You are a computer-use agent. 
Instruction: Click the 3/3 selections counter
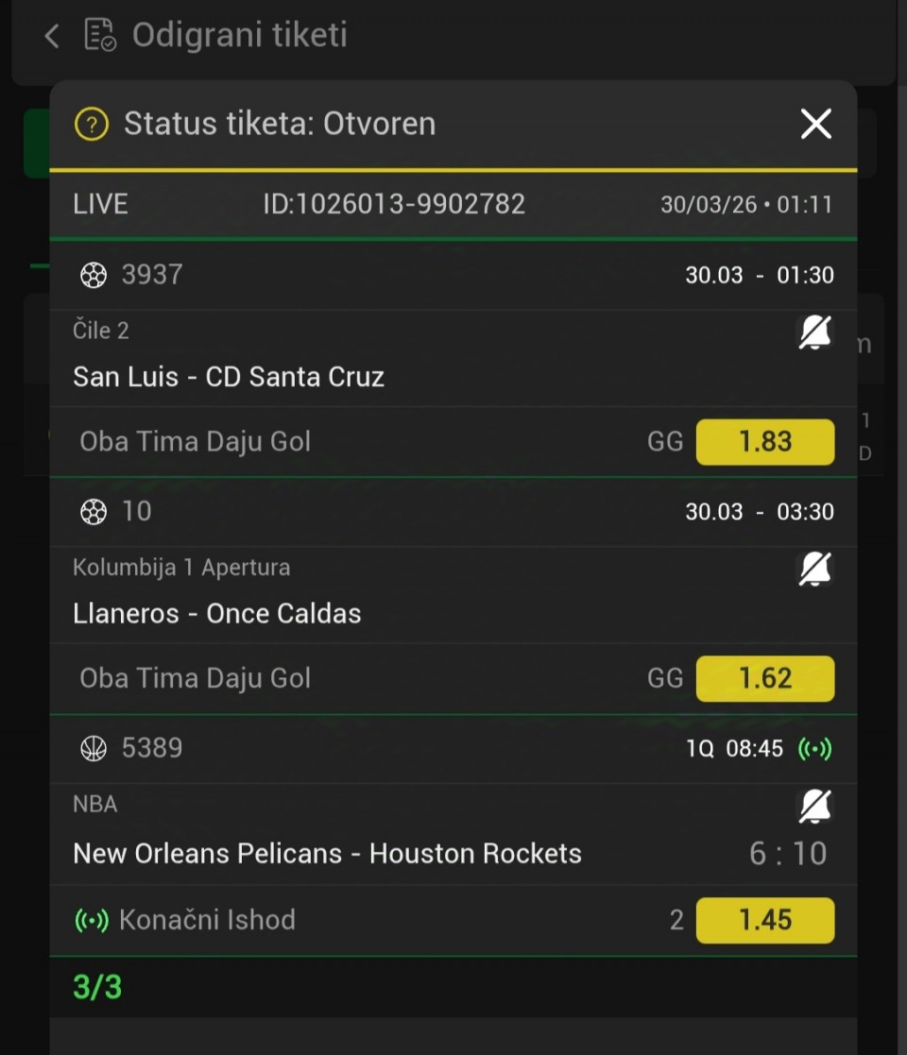pos(97,987)
